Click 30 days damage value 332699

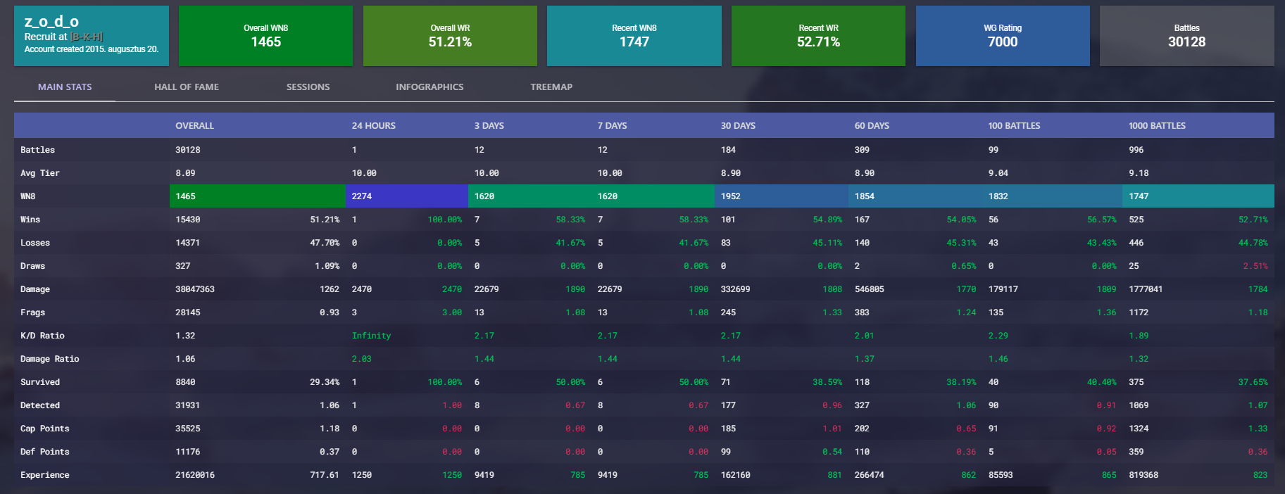coord(735,289)
